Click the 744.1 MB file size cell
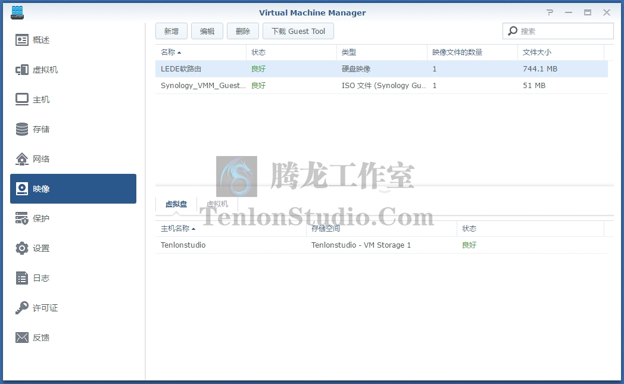This screenshot has width=624, height=384. tap(540, 69)
